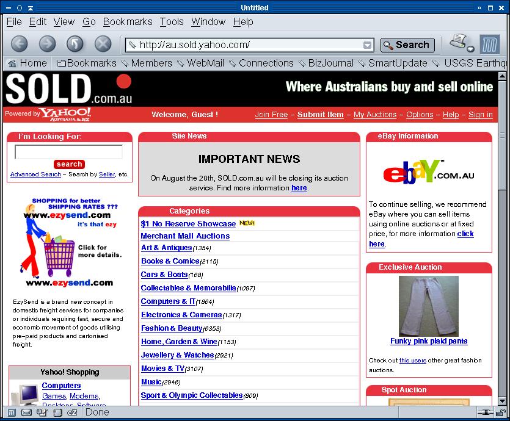This screenshot has width=510, height=421.
Task: Open Address Book from the status bar
Action: click(57, 412)
